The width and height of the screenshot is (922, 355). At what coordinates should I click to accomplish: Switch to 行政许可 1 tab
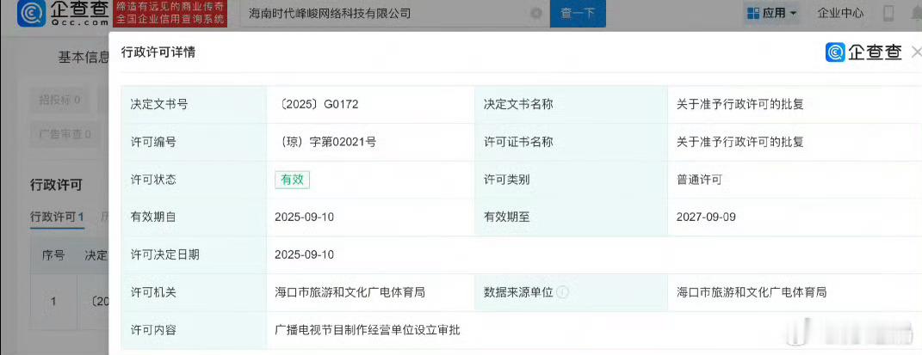57,217
